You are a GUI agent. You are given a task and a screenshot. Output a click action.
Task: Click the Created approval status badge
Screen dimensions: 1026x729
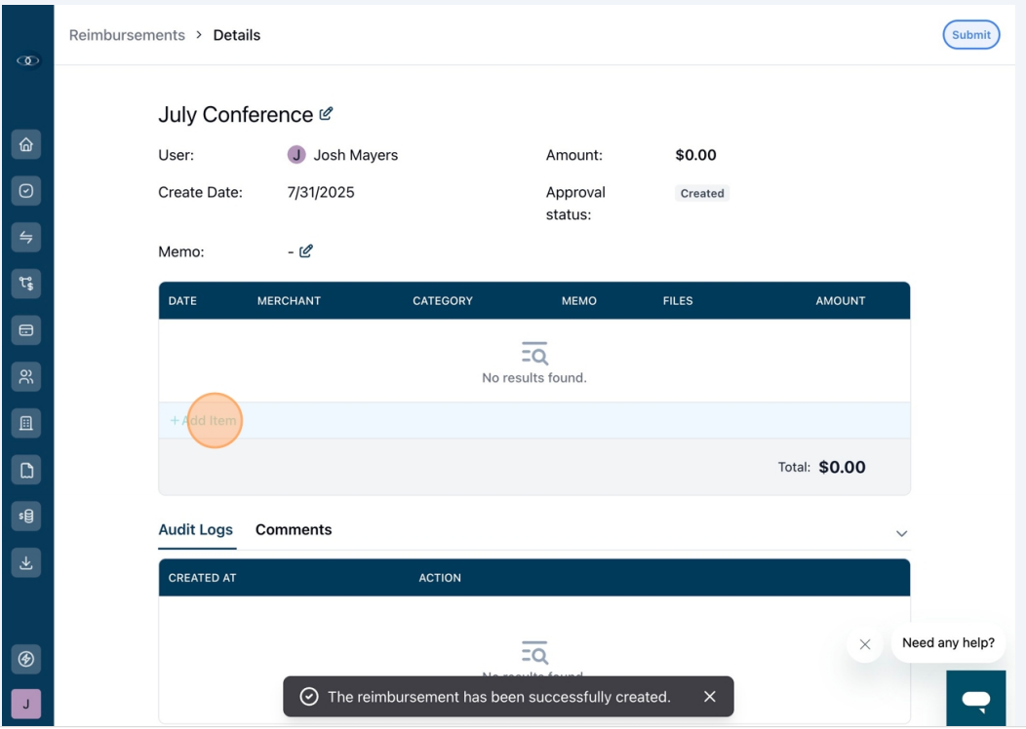tap(702, 194)
